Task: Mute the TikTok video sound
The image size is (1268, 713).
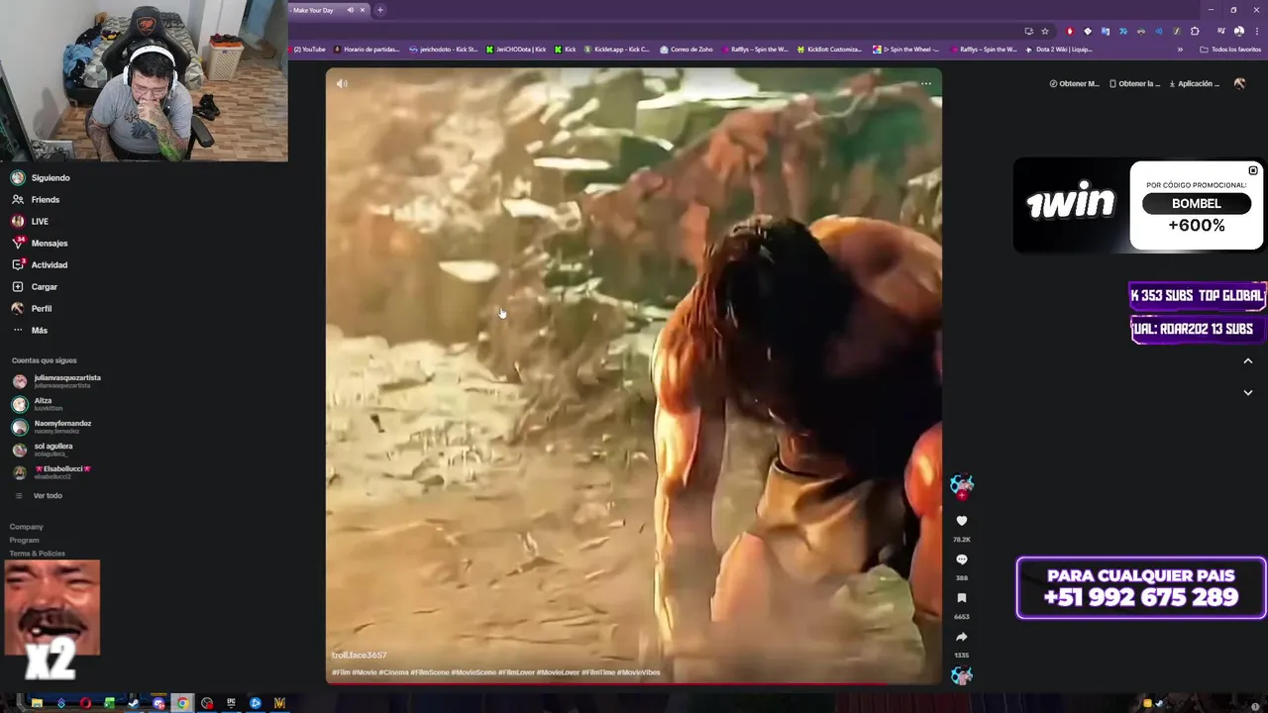Action: [342, 83]
